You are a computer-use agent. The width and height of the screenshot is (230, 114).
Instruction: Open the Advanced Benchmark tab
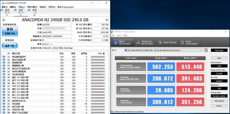pyautogui.click(x=145, y=42)
